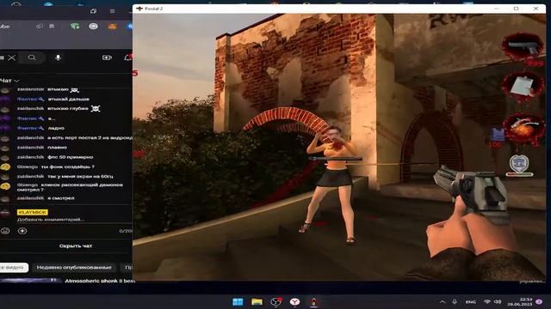Image resolution: width=551 pixels, height=309 pixels.
Task: Click the yellow KLAYMICK name badge
Action: tap(33, 212)
